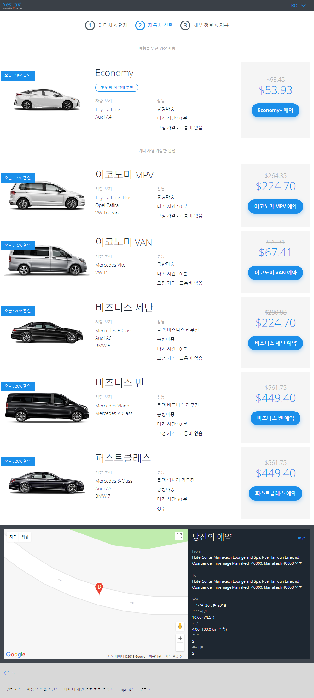Image resolution: width=314 pixels, height=698 pixels.
Task: Go back with the 뒤로 link
Action: tap(10, 673)
